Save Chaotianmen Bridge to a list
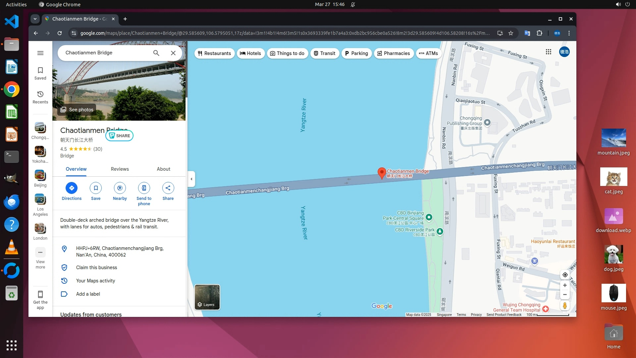The width and height of the screenshot is (636, 358). tap(96, 188)
